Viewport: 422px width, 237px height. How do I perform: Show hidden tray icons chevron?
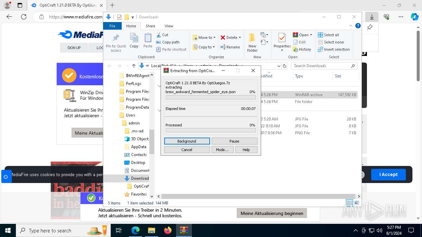click(355, 230)
